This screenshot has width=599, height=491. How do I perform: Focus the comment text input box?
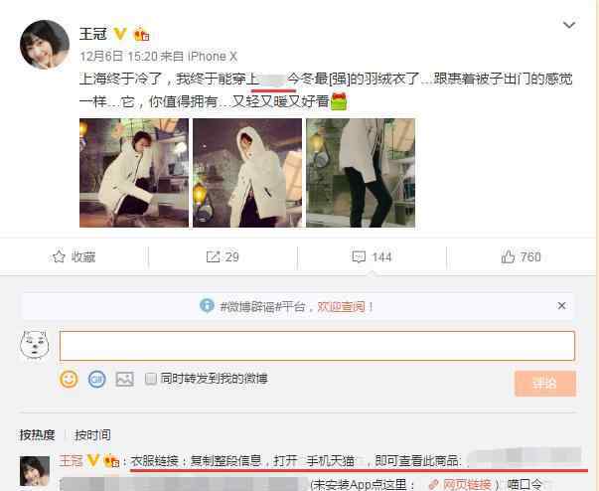[x=317, y=346]
